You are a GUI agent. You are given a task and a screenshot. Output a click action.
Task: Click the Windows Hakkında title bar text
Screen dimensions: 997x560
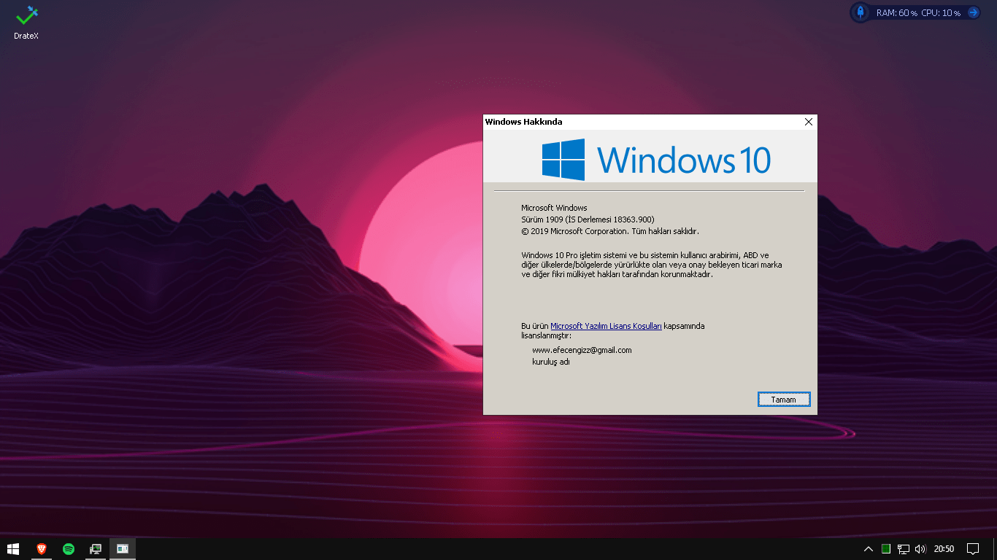pos(523,122)
